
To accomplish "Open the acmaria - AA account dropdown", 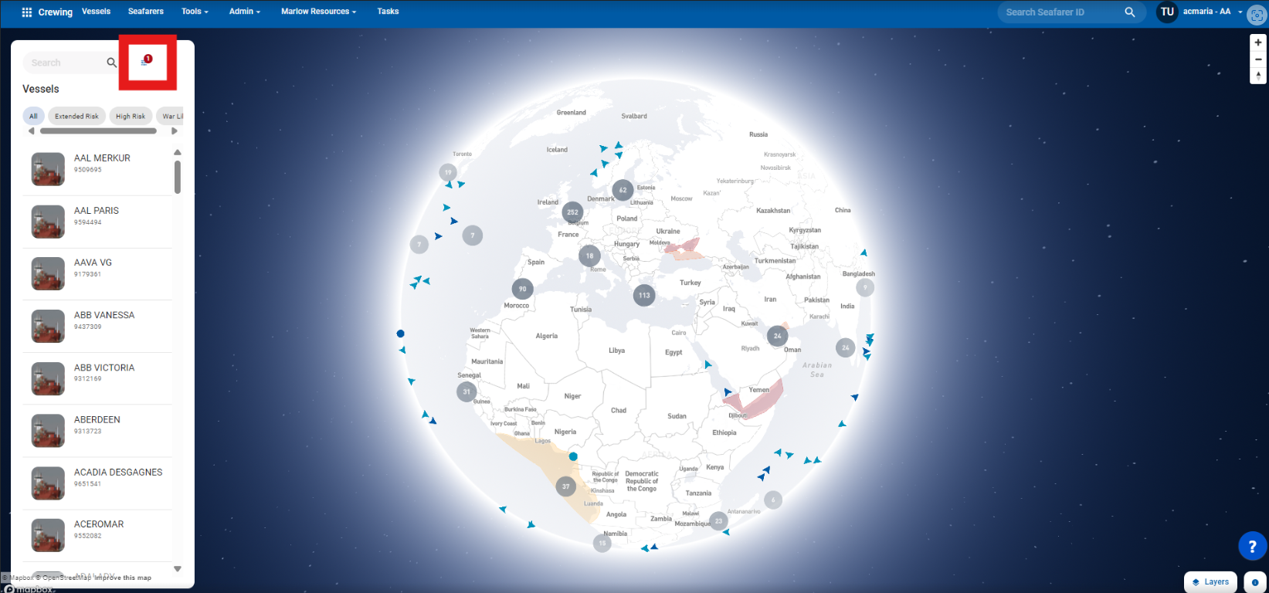I will click(x=1213, y=12).
